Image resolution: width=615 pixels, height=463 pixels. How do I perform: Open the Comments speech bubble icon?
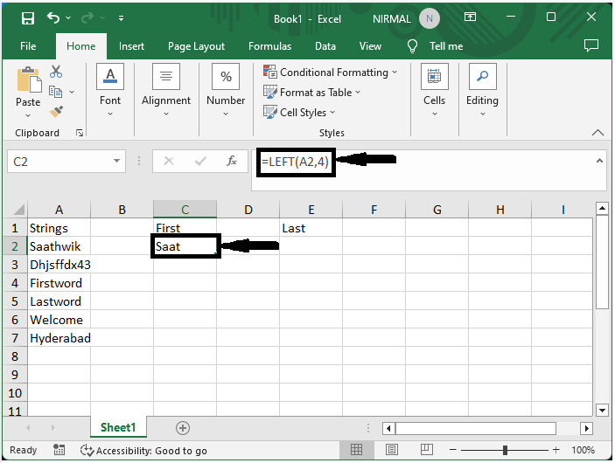pos(591,45)
